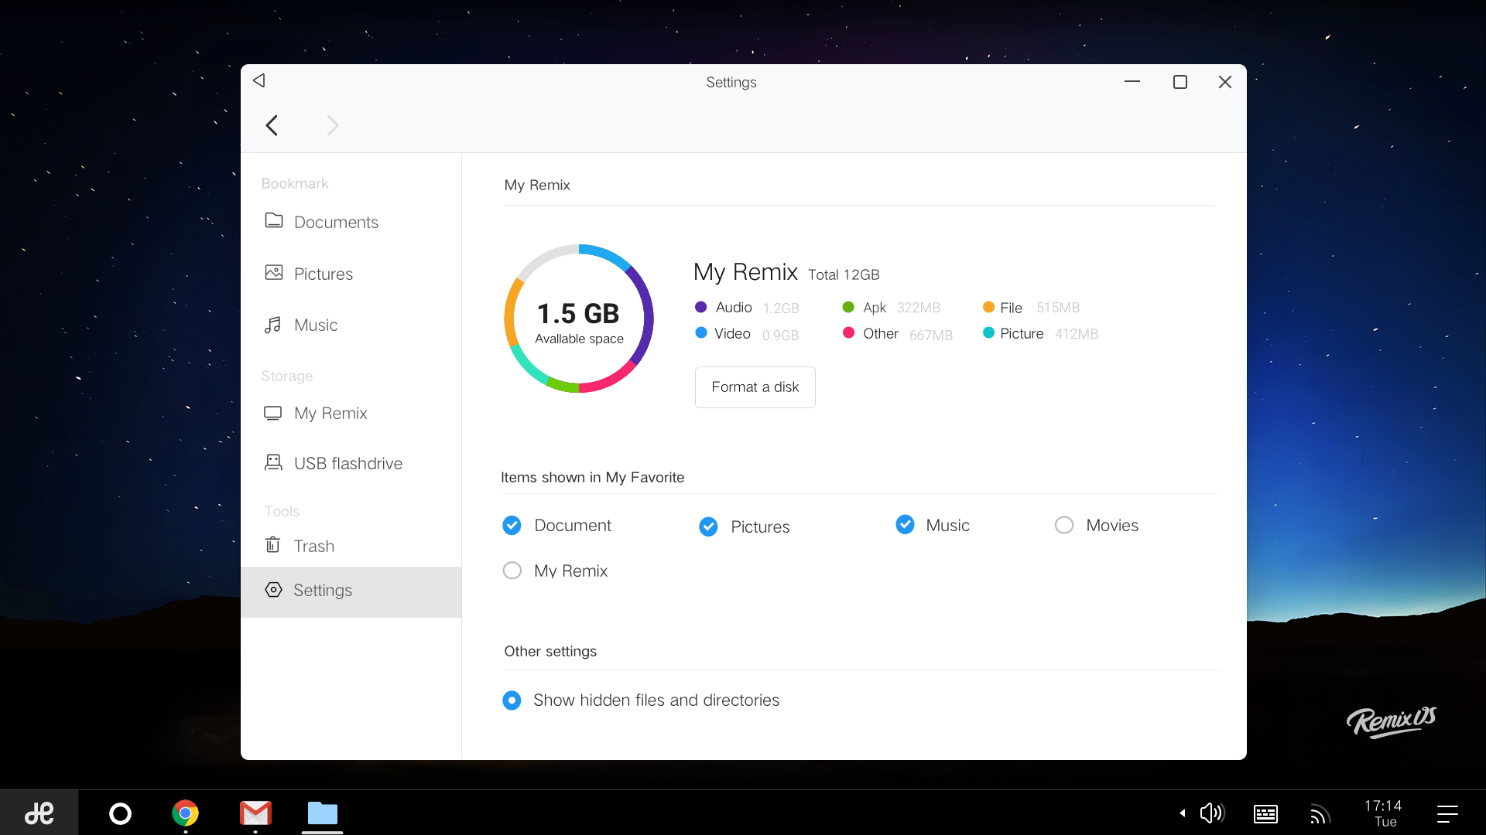Click the Gmail icon in taskbar
Image resolution: width=1486 pixels, height=835 pixels.
point(252,813)
